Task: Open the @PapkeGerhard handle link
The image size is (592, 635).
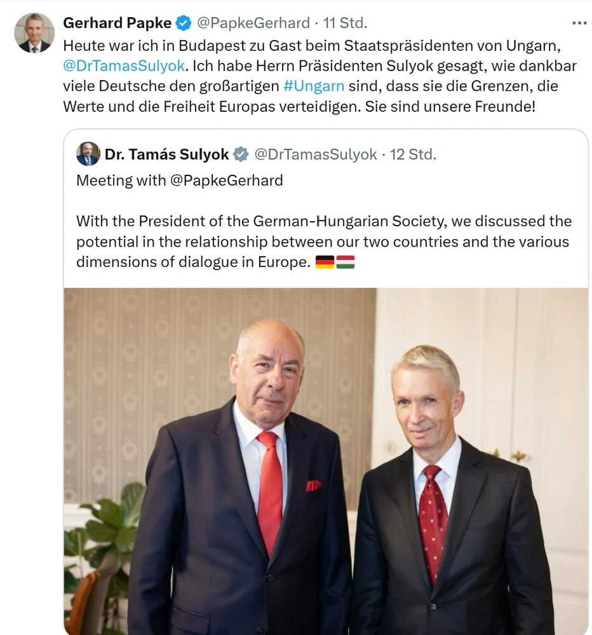Action: tap(253, 23)
